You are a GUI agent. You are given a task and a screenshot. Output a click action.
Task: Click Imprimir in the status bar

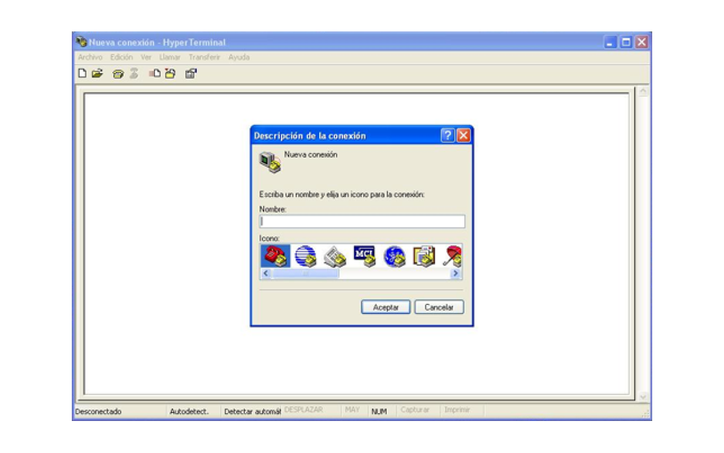coord(457,410)
